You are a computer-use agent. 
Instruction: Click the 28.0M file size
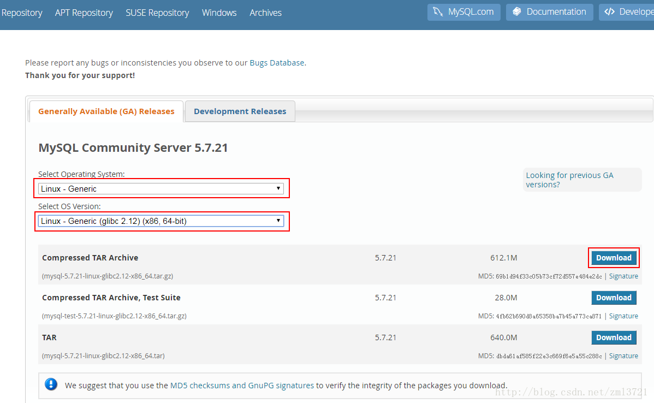(x=506, y=298)
